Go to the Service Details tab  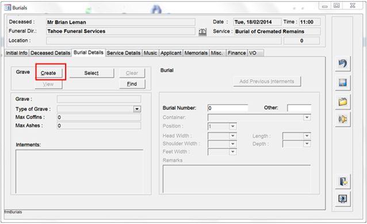[124, 53]
